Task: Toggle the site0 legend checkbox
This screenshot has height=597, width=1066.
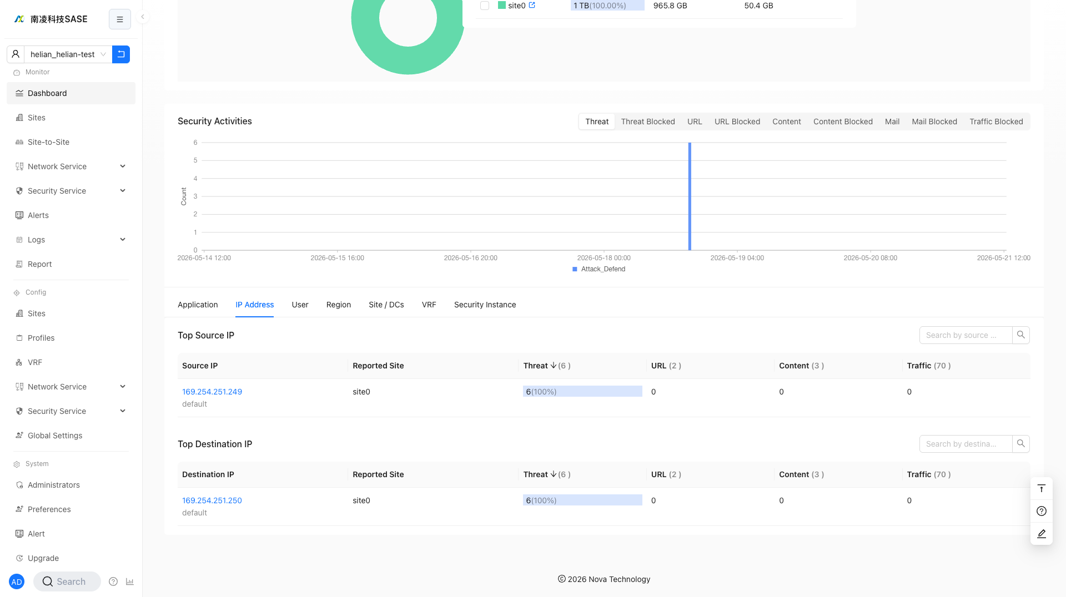Action: [485, 6]
